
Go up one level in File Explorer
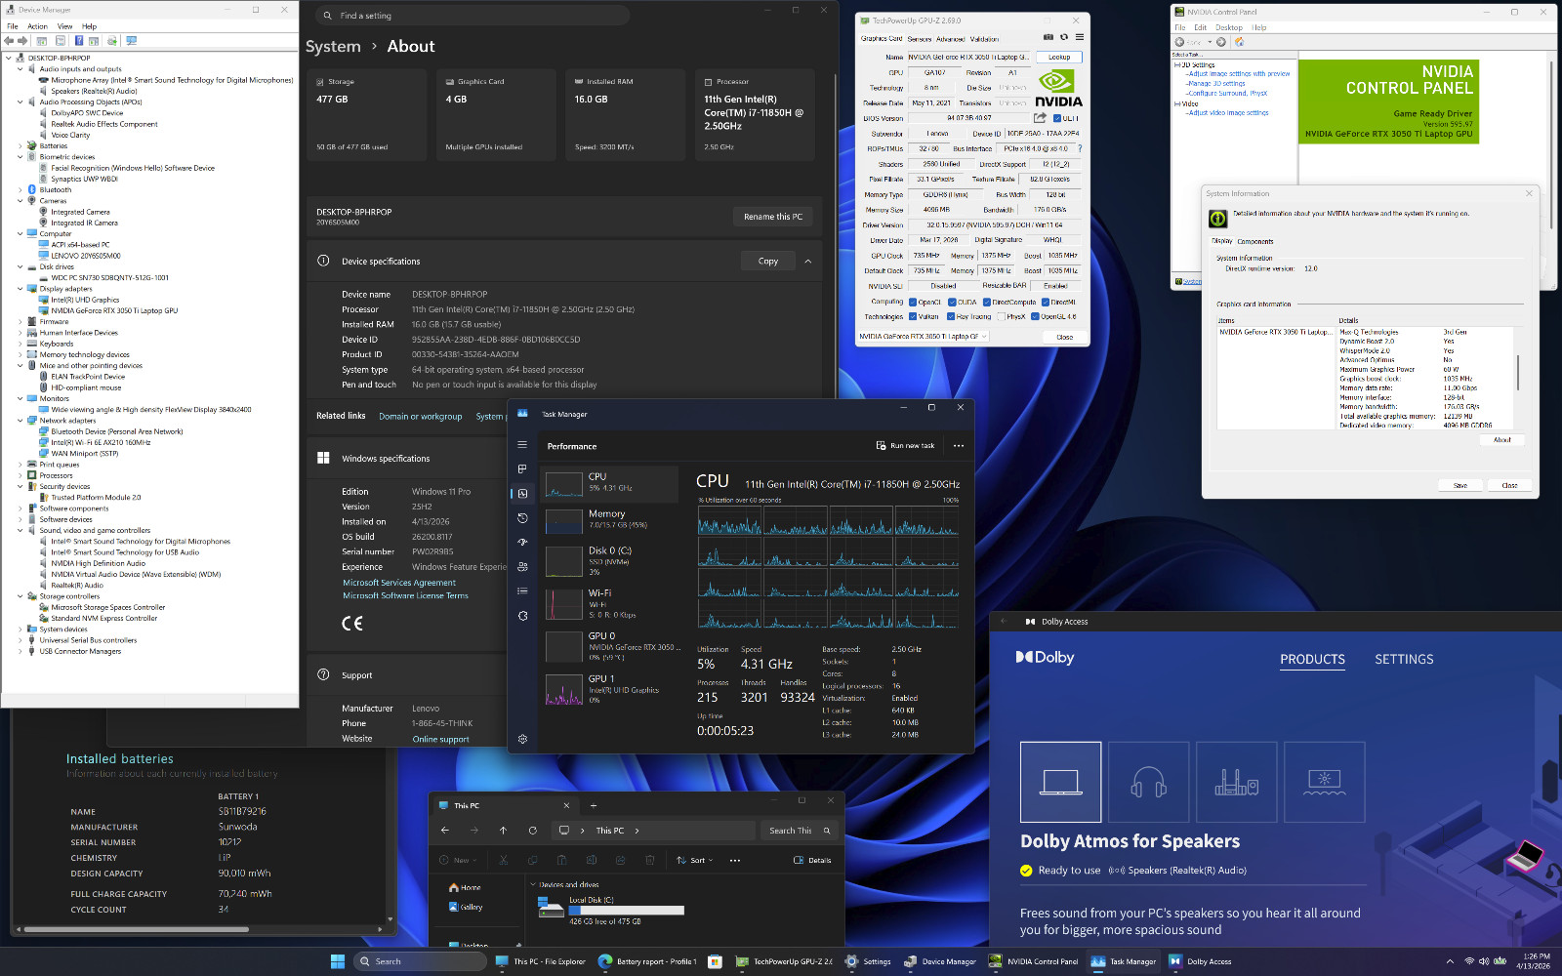pyautogui.click(x=503, y=831)
